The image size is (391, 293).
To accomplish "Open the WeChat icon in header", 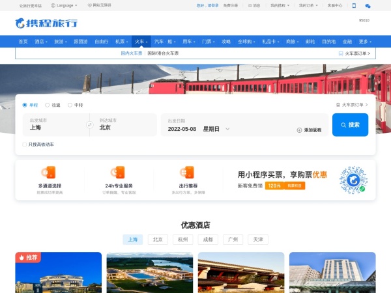I will 368,5.
